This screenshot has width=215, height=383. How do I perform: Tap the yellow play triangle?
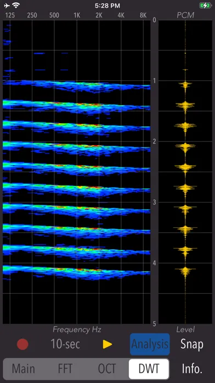click(107, 344)
